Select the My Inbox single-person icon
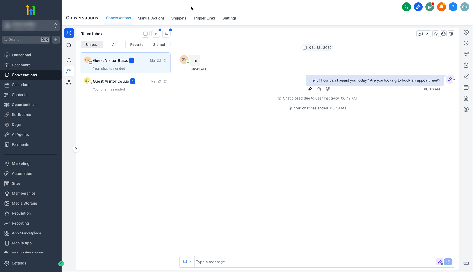Image resolution: width=473 pixels, height=272 pixels. point(69,60)
